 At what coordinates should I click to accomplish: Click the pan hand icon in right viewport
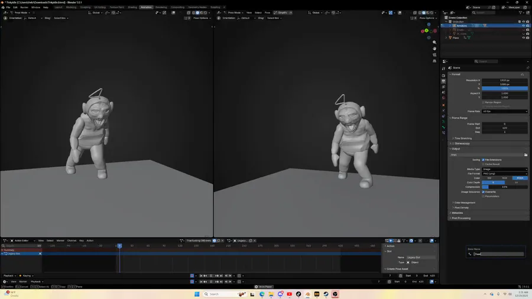coord(434,48)
